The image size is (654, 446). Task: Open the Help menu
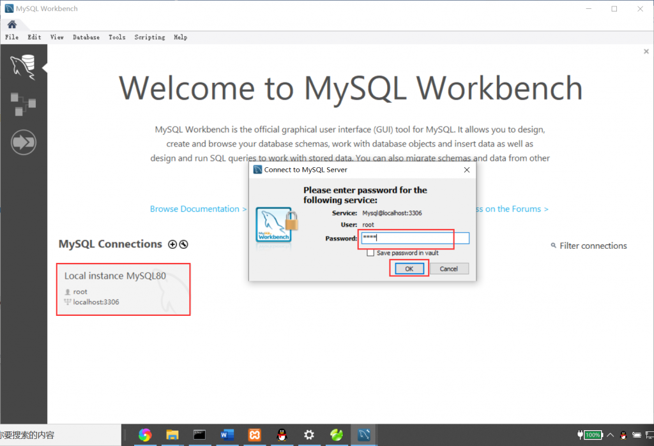[180, 37]
